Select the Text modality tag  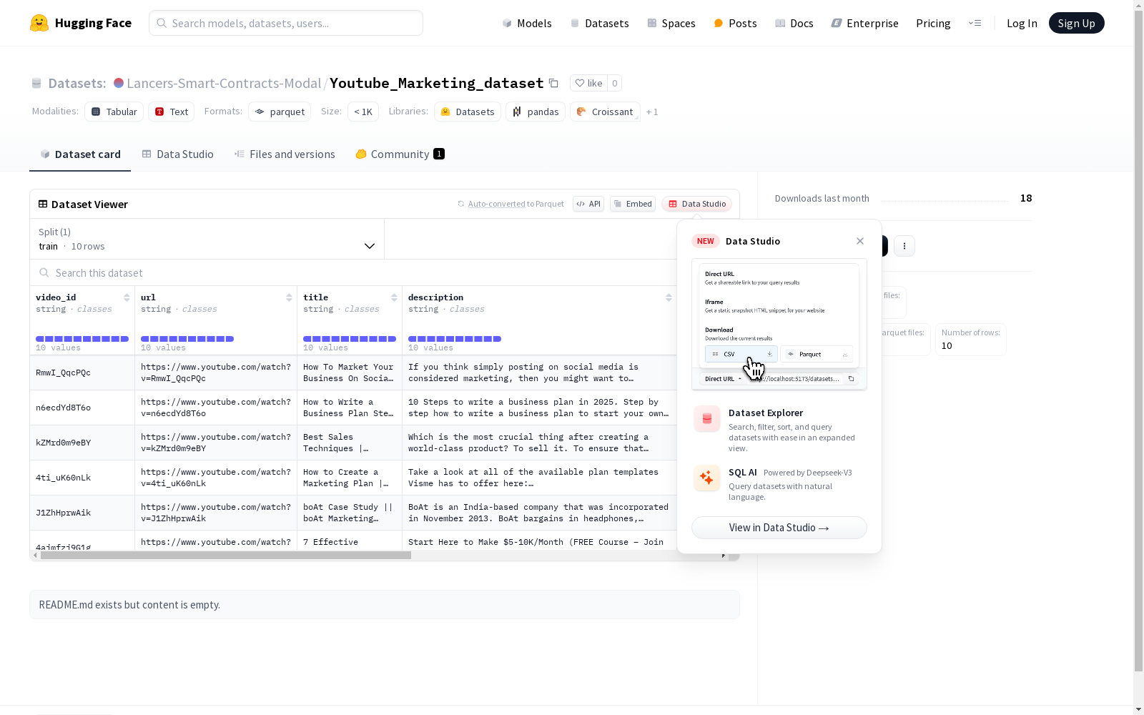point(172,112)
